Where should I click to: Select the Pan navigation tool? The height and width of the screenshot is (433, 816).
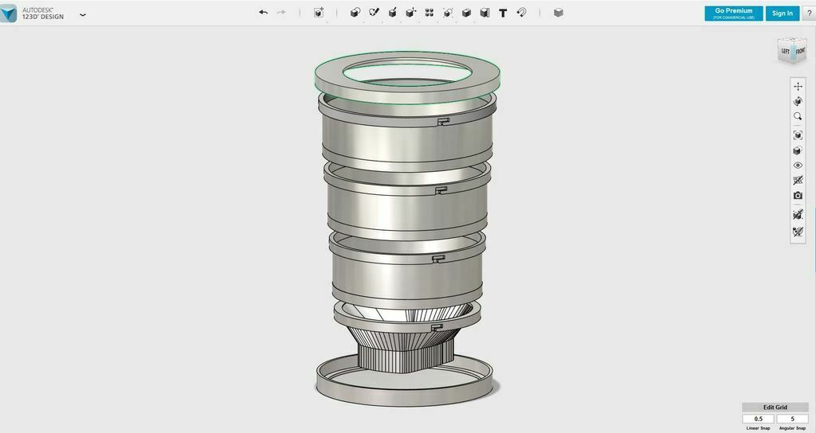tap(798, 86)
